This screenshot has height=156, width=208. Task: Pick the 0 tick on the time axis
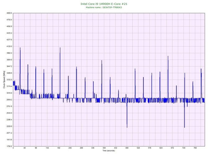(13, 148)
